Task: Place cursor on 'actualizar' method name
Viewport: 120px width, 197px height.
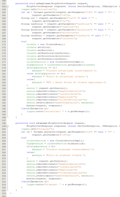Action: (x=43, y=3)
